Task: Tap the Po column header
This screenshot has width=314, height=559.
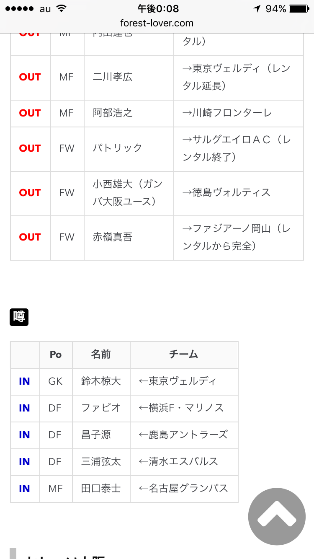Action: click(56, 355)
